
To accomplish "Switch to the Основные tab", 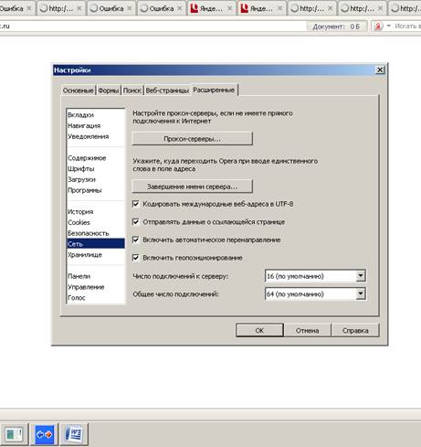I will [79, 90].
